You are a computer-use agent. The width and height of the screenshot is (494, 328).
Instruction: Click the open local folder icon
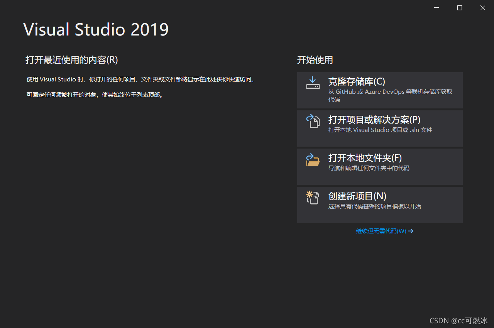[313, 160]
